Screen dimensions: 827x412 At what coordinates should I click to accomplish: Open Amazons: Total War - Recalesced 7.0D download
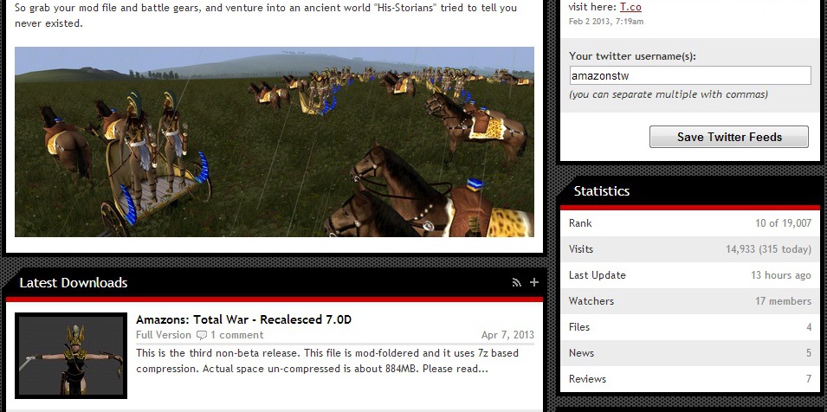243,319
